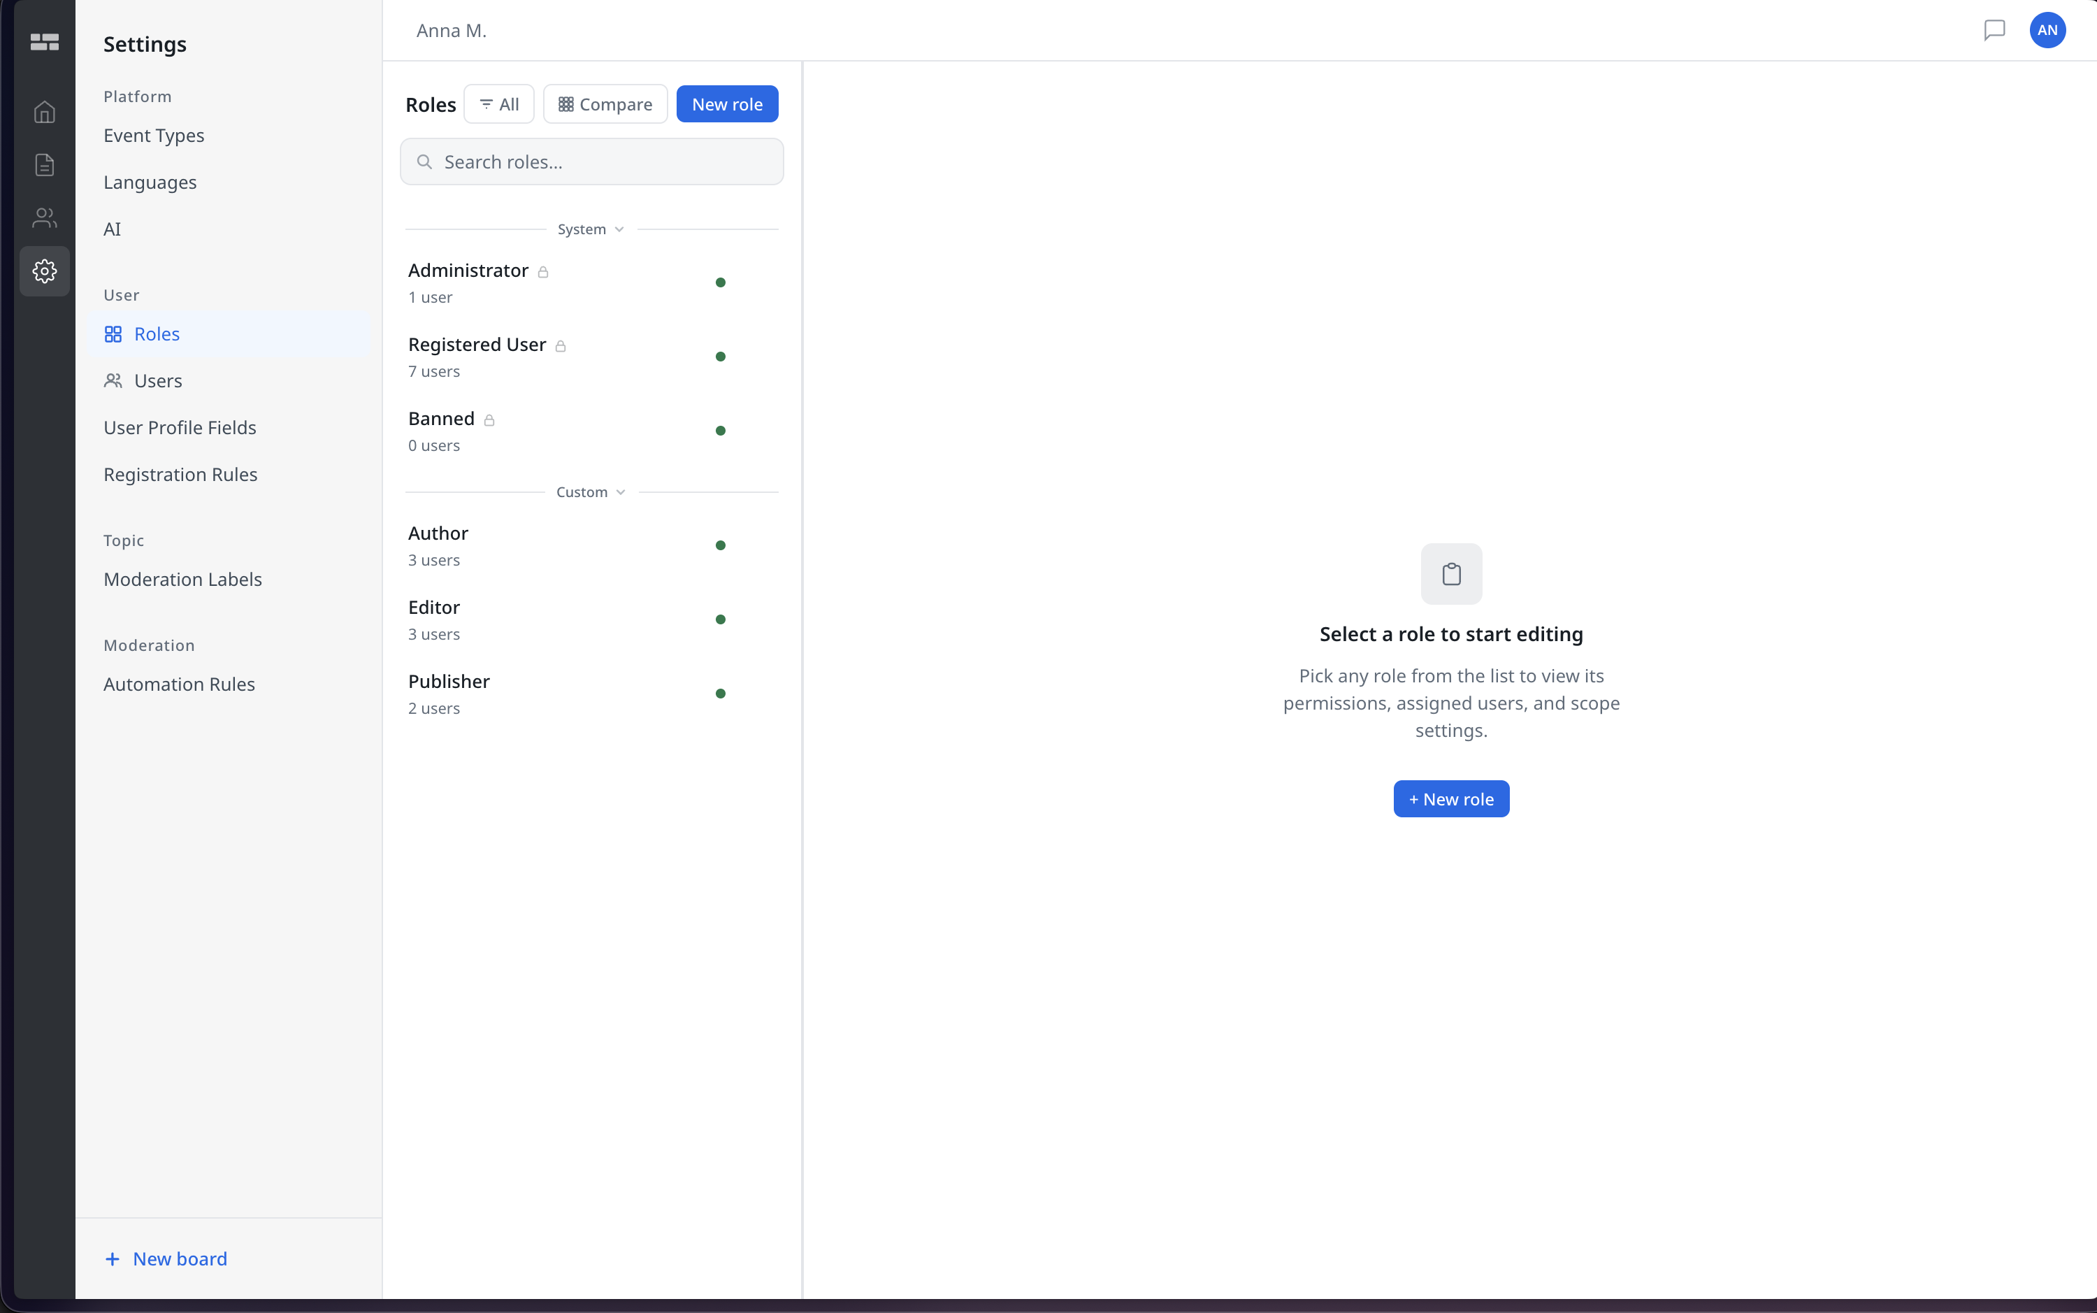Focus the Search roles input field
The image size is (2097, 1313).
[592, 162]
